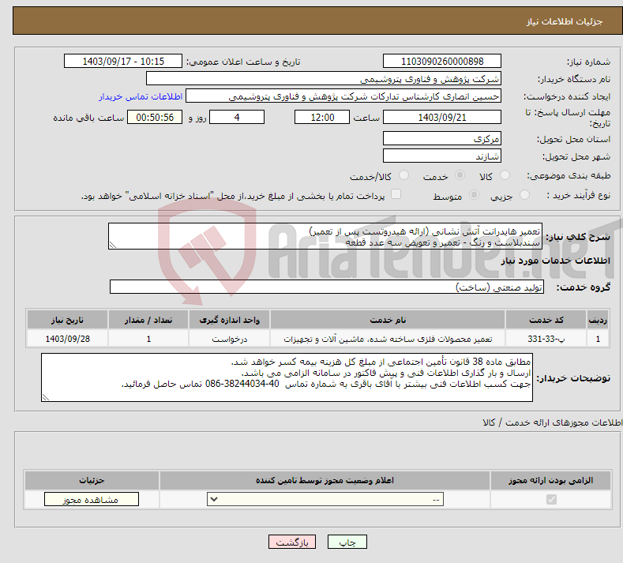Click the اطلاعات خدمات مورد نیاز heading
The height and width of the screenshot is (563, 623).
[x=555, y=261]
